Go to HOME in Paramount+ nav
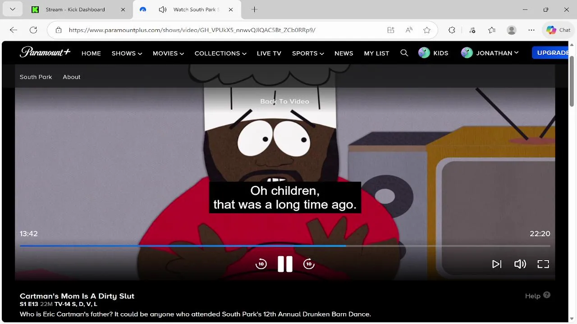The width and height of the screenshot is (577, 324). click(91, 53)
